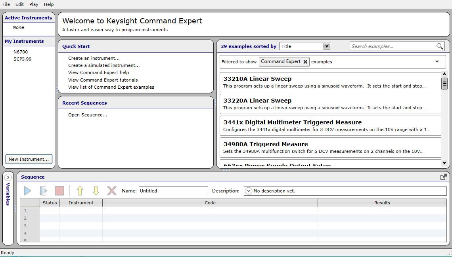This screenshot has width=452, height=257.
Task: Open the 33220A Linear Sweep example
Action: click(330, 104)
